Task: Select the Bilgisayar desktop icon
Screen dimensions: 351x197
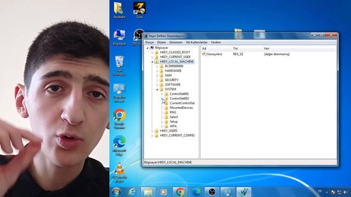Action: pyautogui.click(x=119, y=38)
